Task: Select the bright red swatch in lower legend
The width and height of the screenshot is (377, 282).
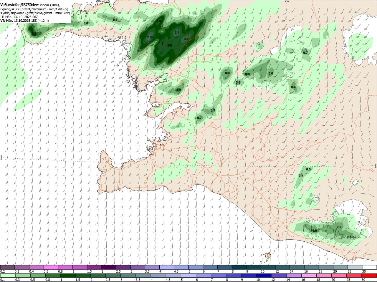Action: [369, 276]
